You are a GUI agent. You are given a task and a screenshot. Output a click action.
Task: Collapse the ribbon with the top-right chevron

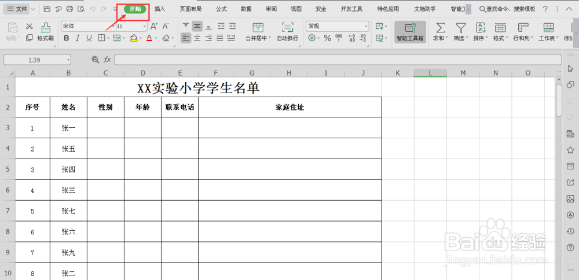(569, 9)
